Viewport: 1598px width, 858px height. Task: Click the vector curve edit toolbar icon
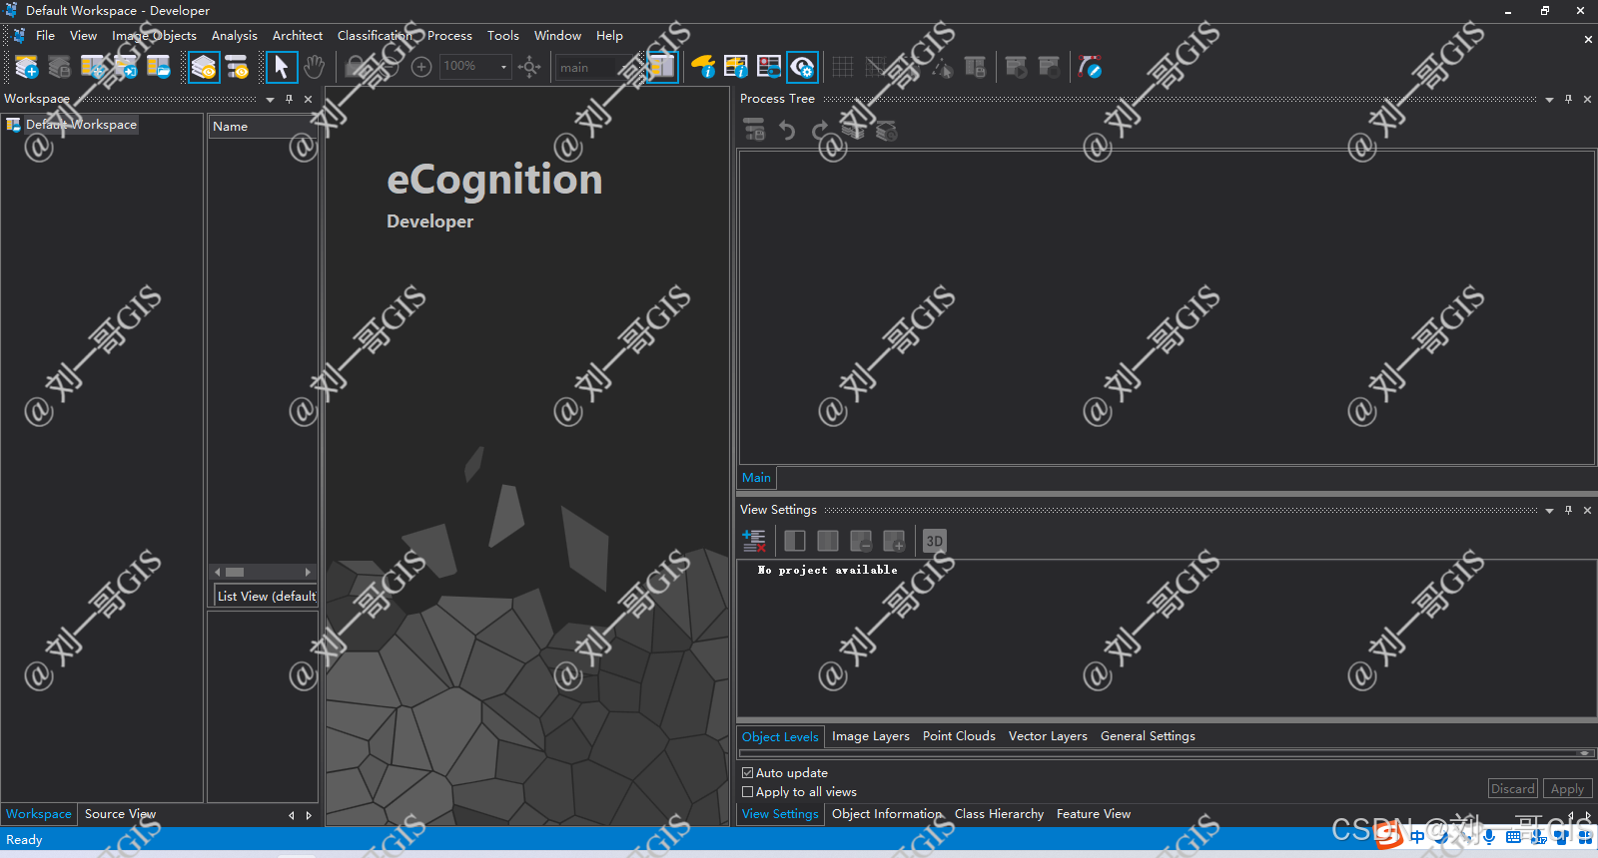[x=1090, y=67]
